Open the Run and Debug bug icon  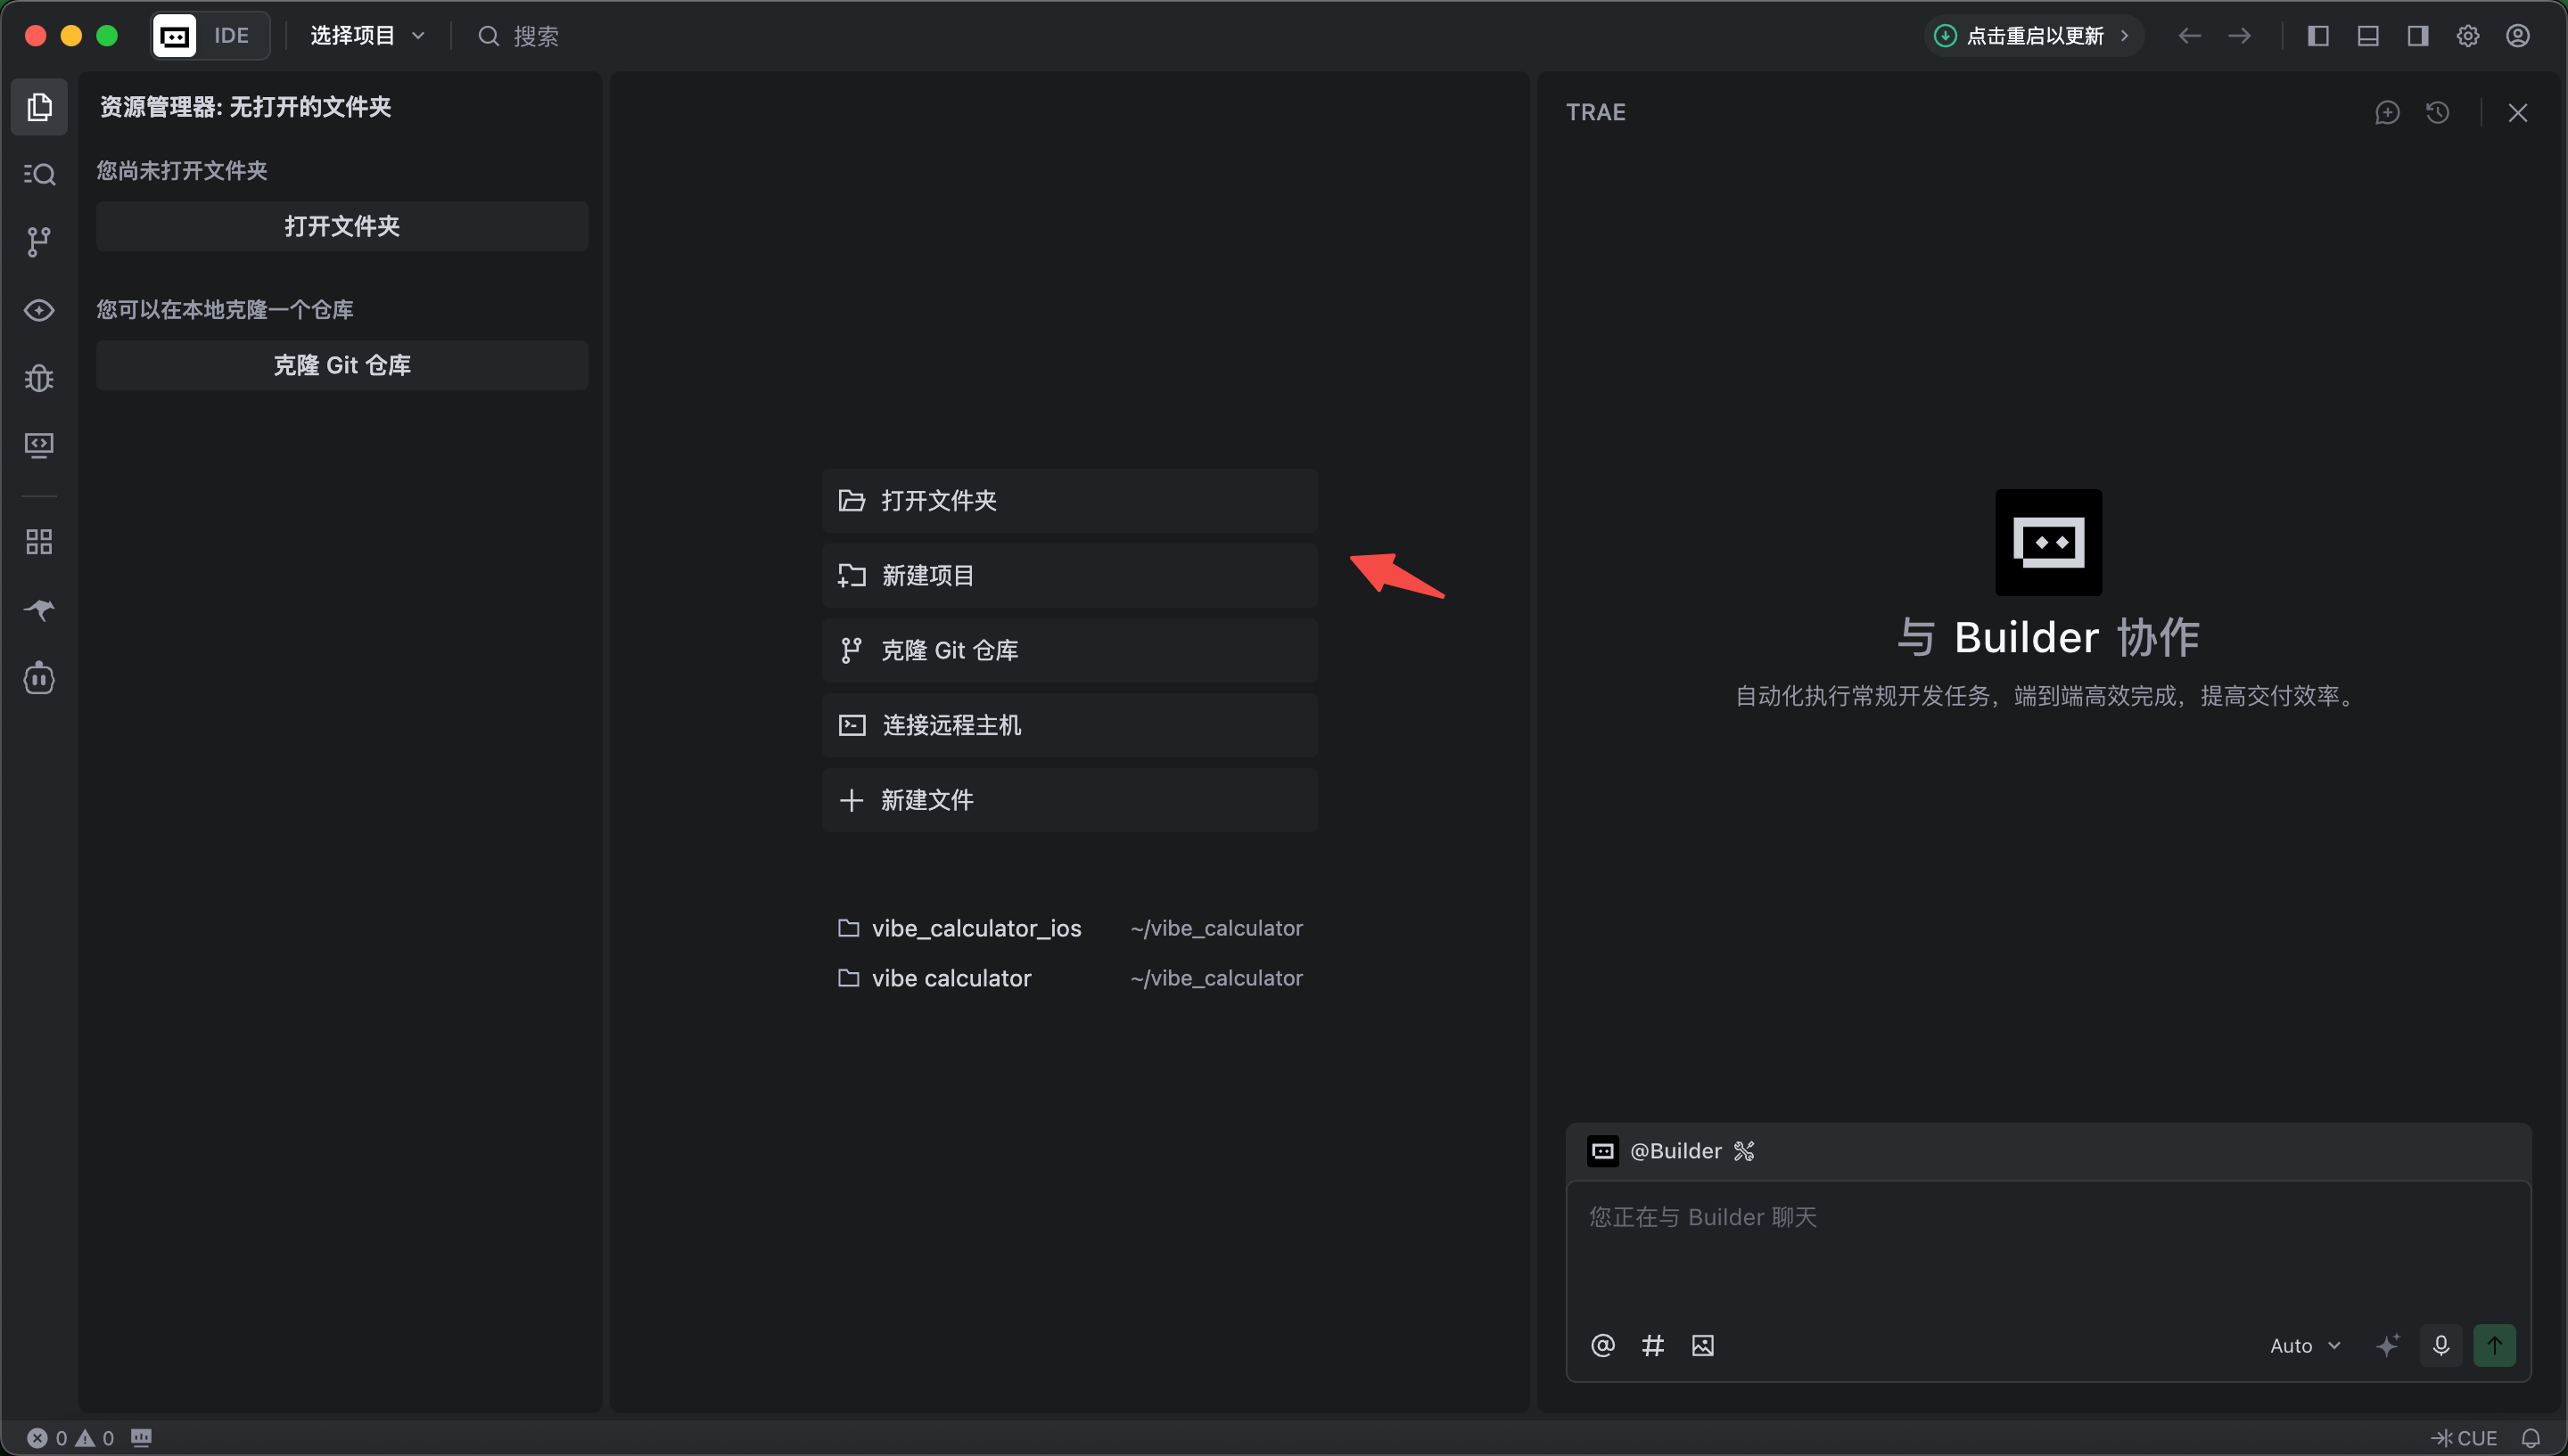[39, 378]
